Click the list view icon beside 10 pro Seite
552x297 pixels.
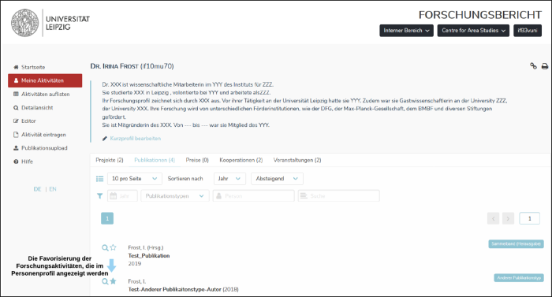pyautogui.click(x=99, y=179)
